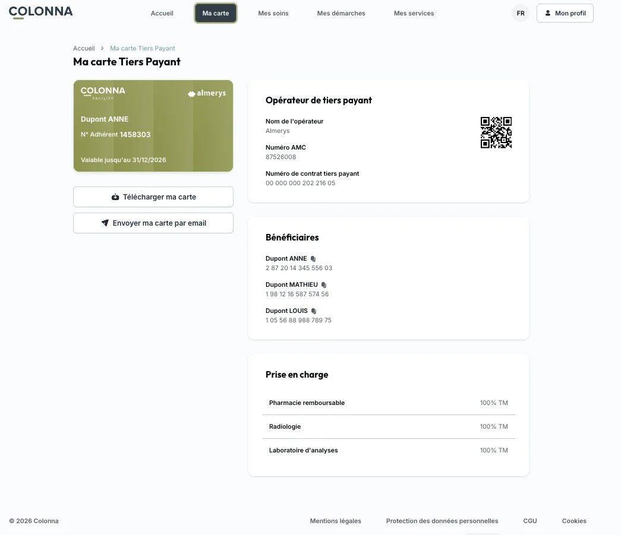
Task: Click the Colonna Facility logo on card
Action: (x=103, y=93)
